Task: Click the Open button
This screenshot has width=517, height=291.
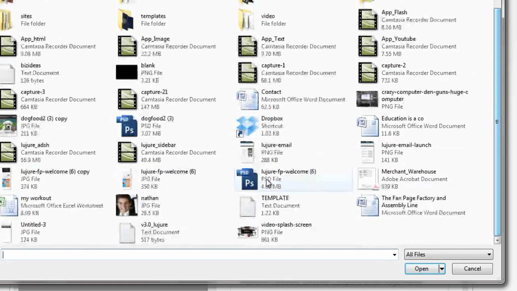Action: pos(422,269)
